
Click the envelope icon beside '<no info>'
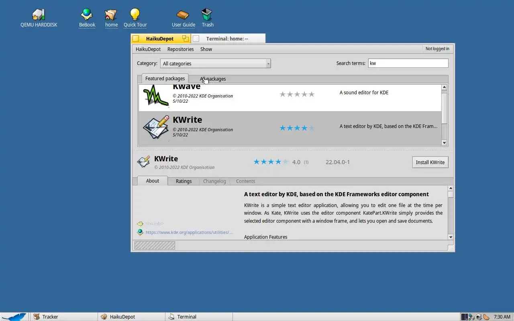(140, 223)
